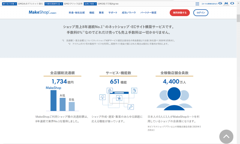Viewport: 240px width, 144px height.
Task: Click the ※ビジネスショッププラン note text
Action: pos(174,128)
